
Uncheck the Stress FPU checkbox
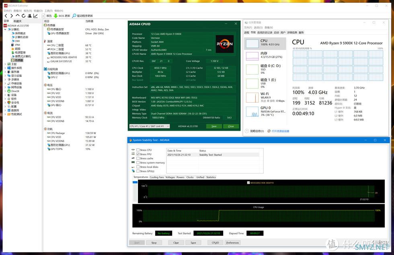[x=138, y=154]
